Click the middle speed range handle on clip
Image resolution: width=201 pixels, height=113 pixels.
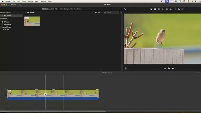[x=52, y=89]
